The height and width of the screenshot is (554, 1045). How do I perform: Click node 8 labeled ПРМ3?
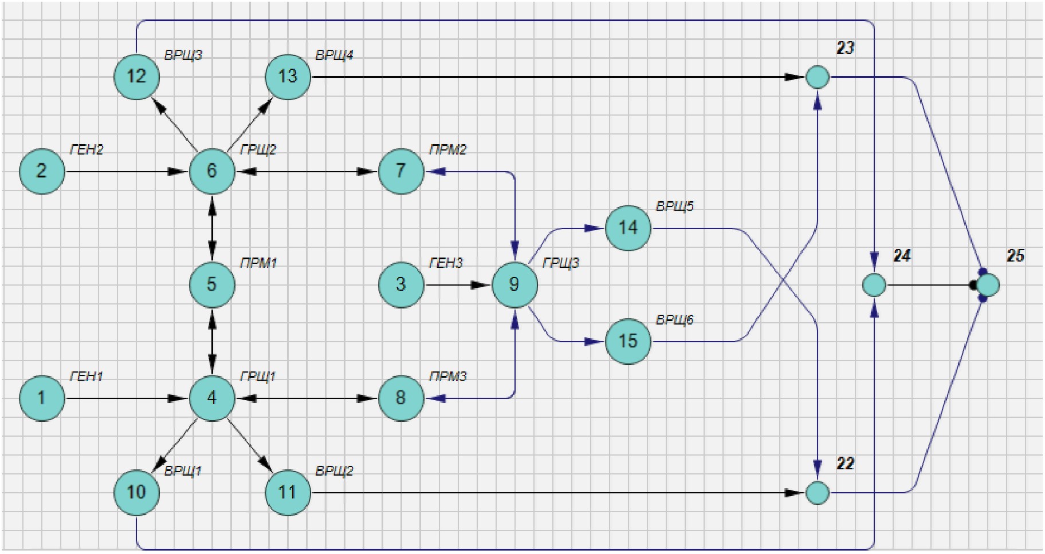pyautogui.click(x=401, y=398)
